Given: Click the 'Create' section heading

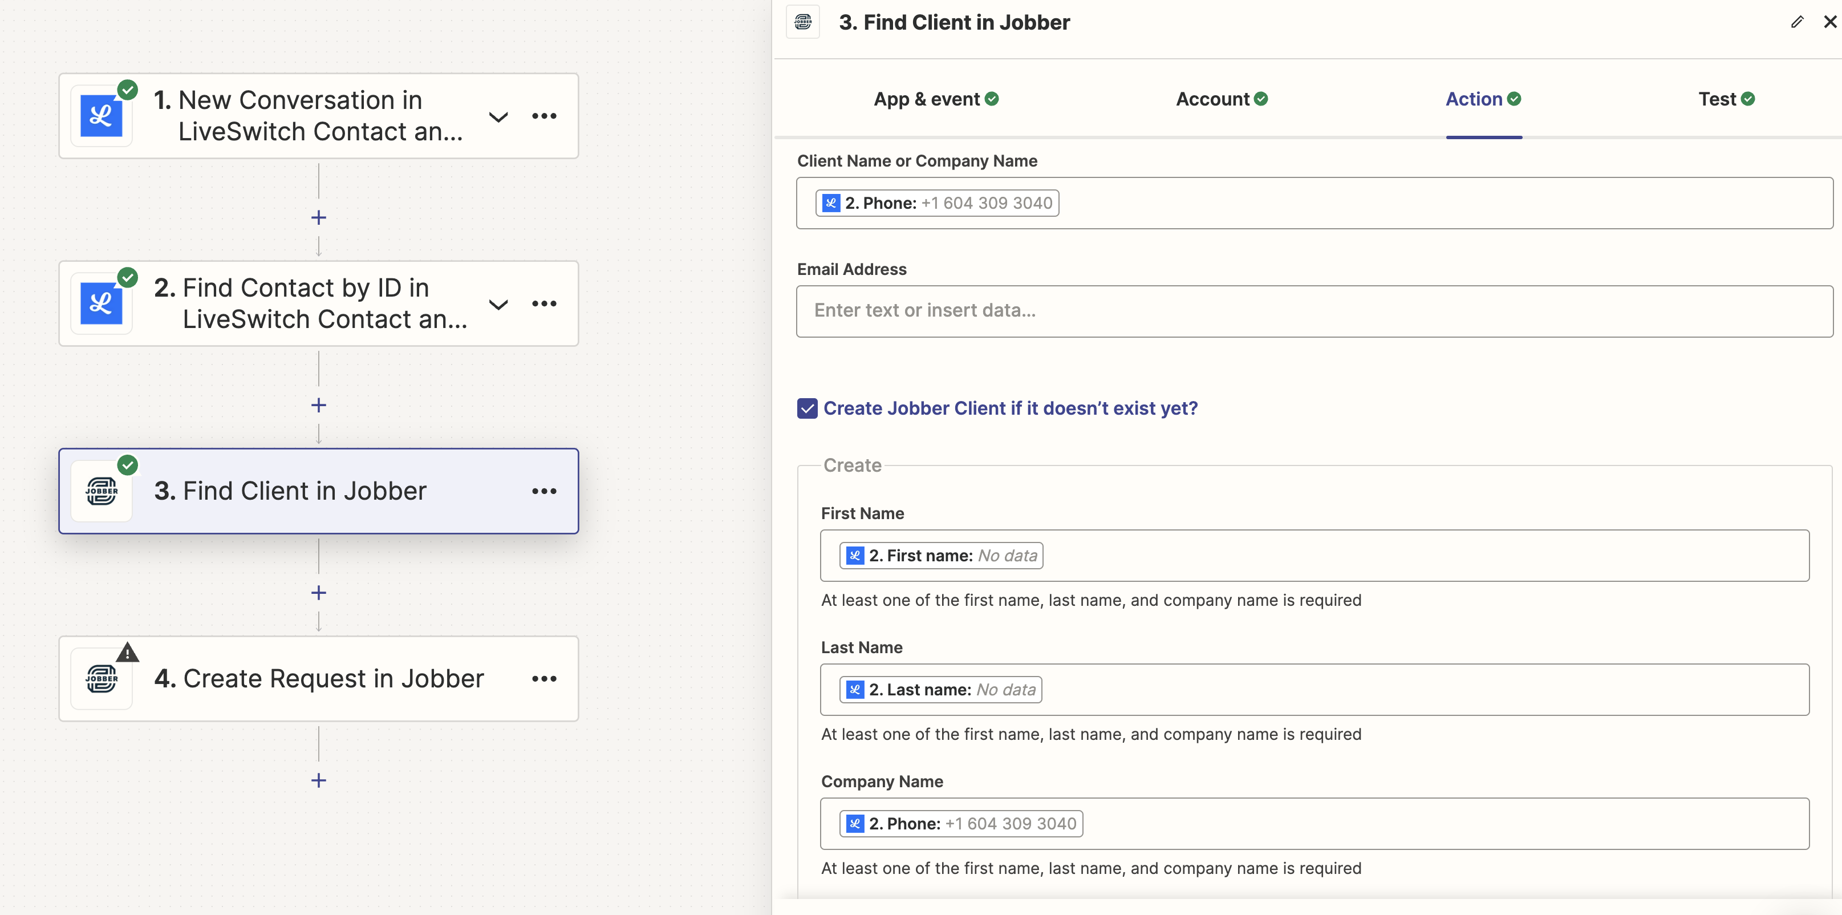Looking at the screenshot, I should coord(853,465).
